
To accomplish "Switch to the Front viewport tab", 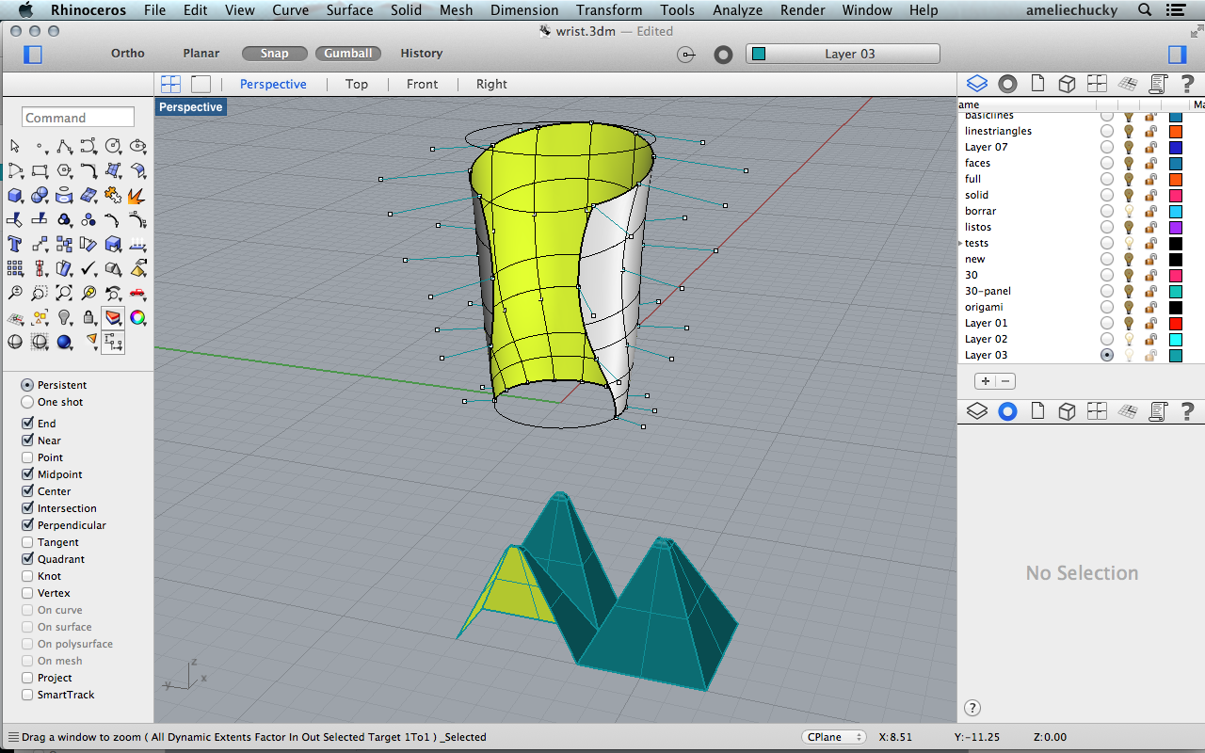I will (422, 84).
